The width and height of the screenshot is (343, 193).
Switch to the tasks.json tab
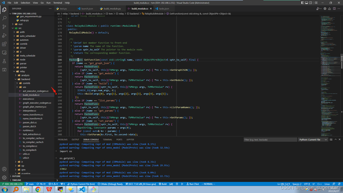[164, 9]
